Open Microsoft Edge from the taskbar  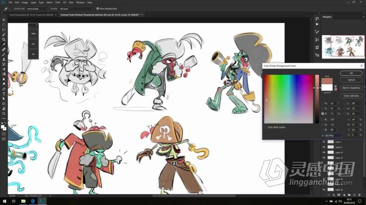pyautogui.click(x=33, y=201)
